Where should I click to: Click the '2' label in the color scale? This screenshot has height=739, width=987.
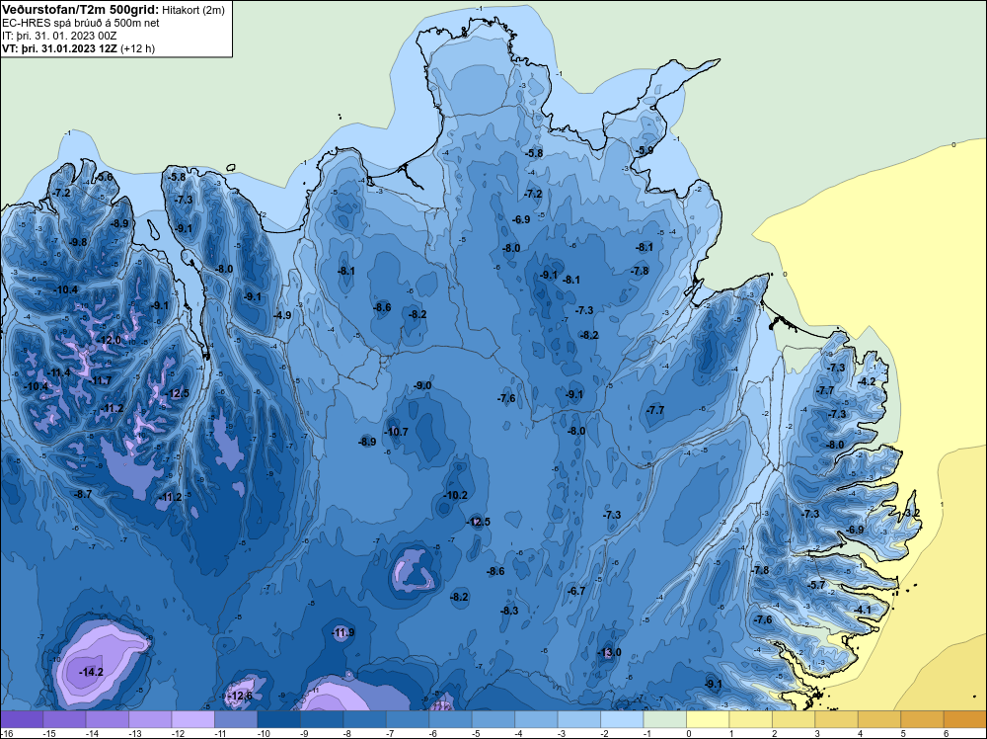click(x=774, y=733)
